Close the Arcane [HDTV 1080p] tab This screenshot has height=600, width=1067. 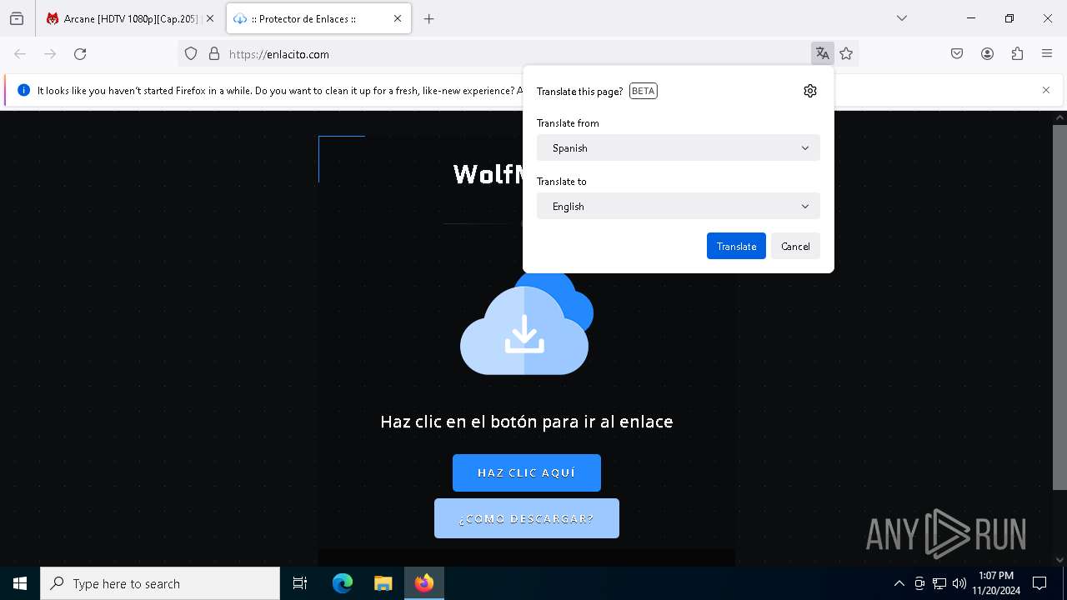[210, 18]
